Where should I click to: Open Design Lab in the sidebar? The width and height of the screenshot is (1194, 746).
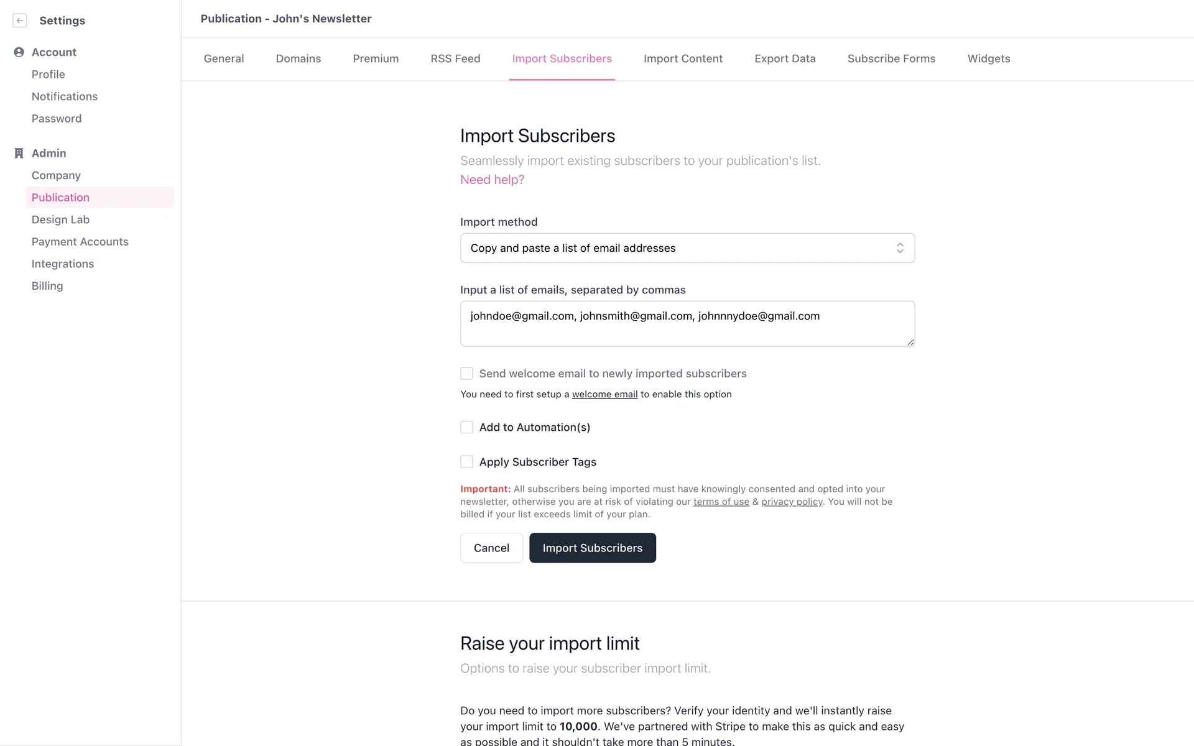[60, 219]
